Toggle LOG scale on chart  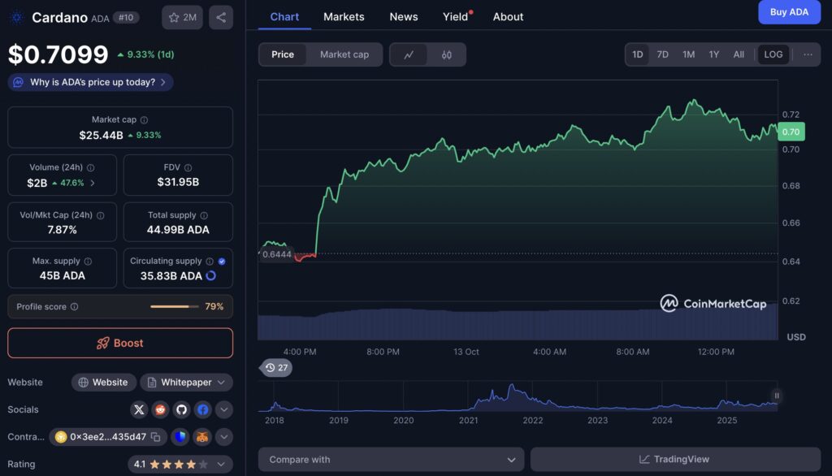click(773, 54)
